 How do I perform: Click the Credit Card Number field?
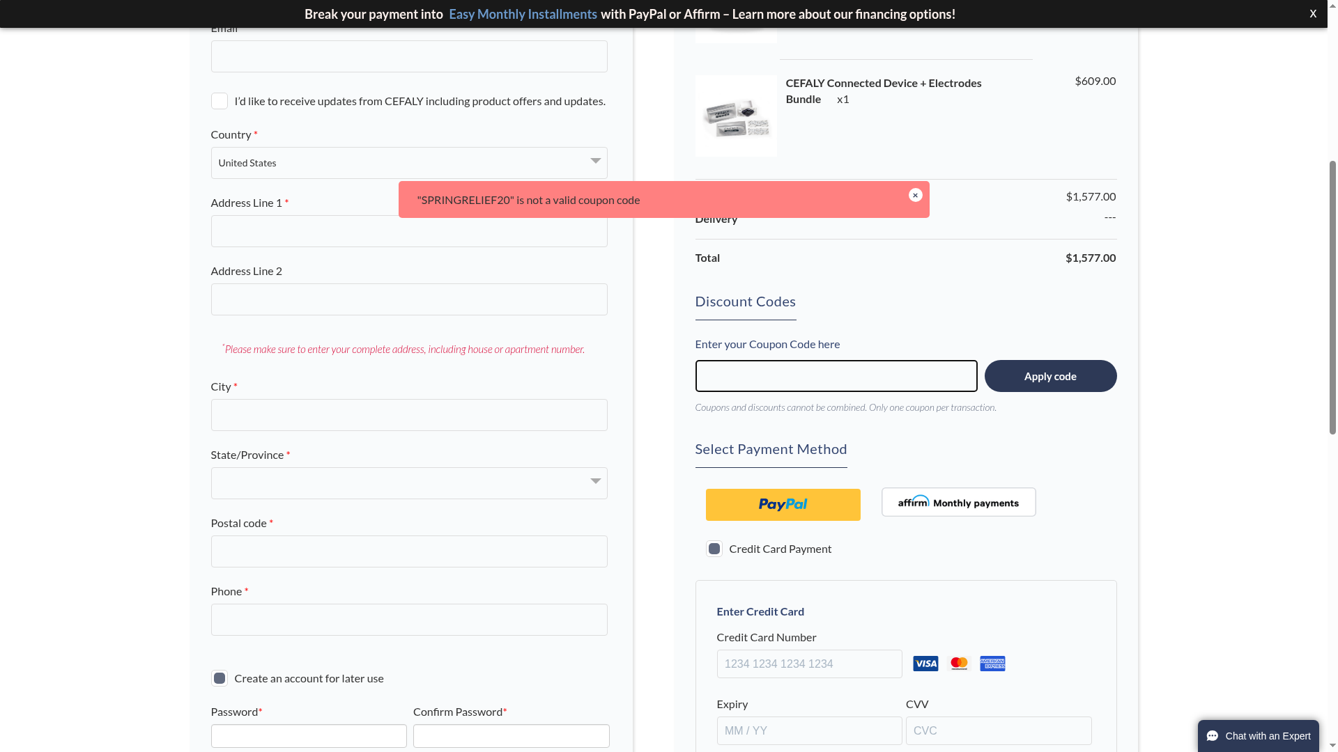[x=808, y=664]
